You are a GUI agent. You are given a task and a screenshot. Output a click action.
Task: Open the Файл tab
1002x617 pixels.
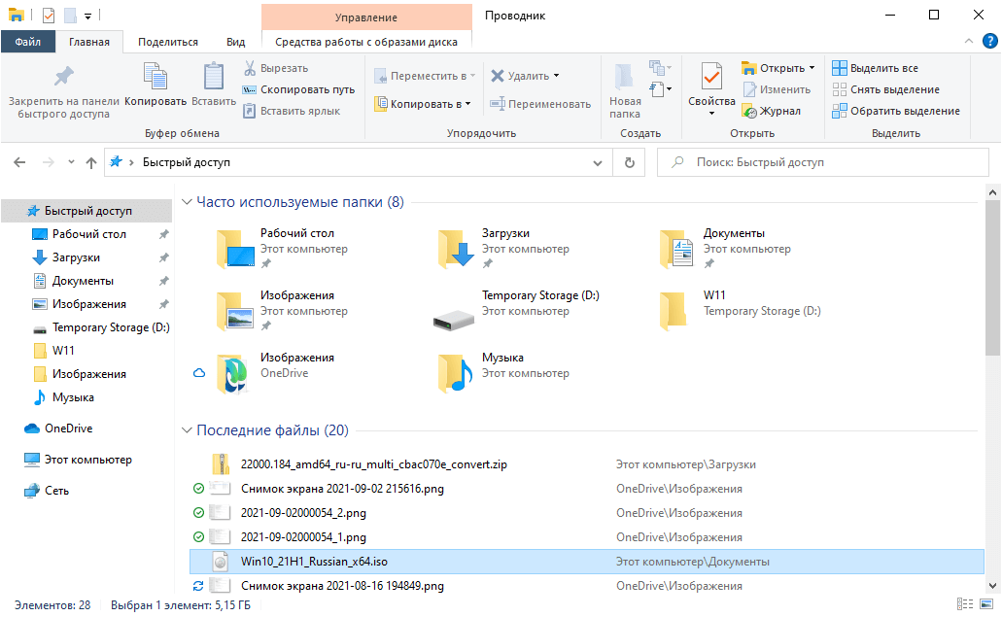pos(28,42)
